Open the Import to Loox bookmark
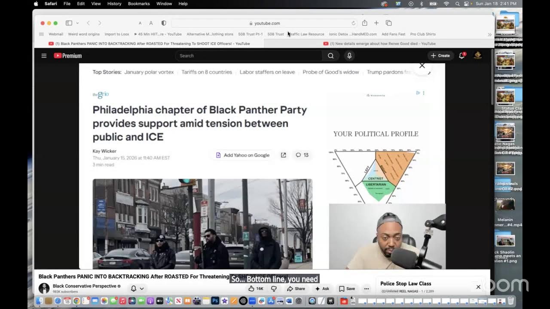Viewport: 550px width, 309px height. coord(117,34)
